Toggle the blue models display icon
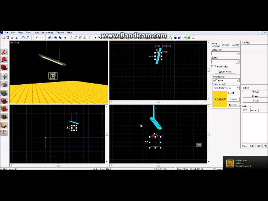268x201 pixels. click(x=180, y=38)
